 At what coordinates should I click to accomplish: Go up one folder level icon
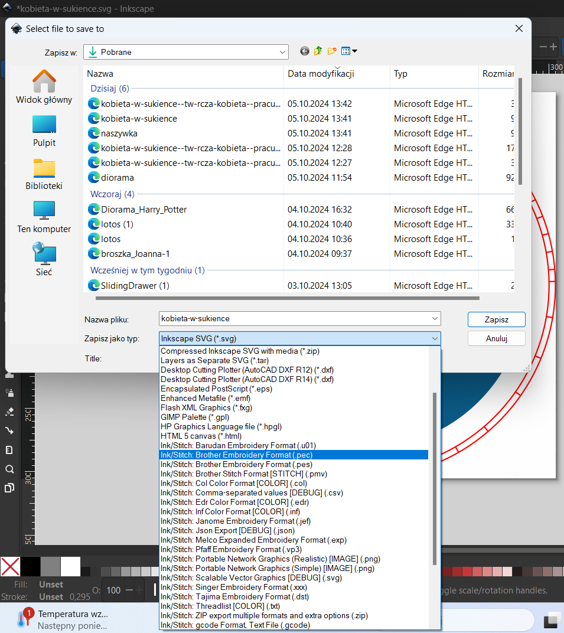tap(318, 51)
